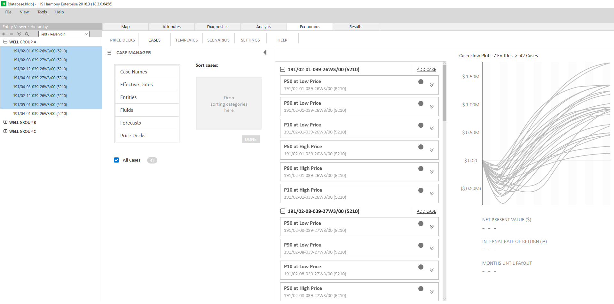Click status dot of 08-039 P10 at Low Price
The width and height of the screenshot is (614, 304).
coord(421,267)
